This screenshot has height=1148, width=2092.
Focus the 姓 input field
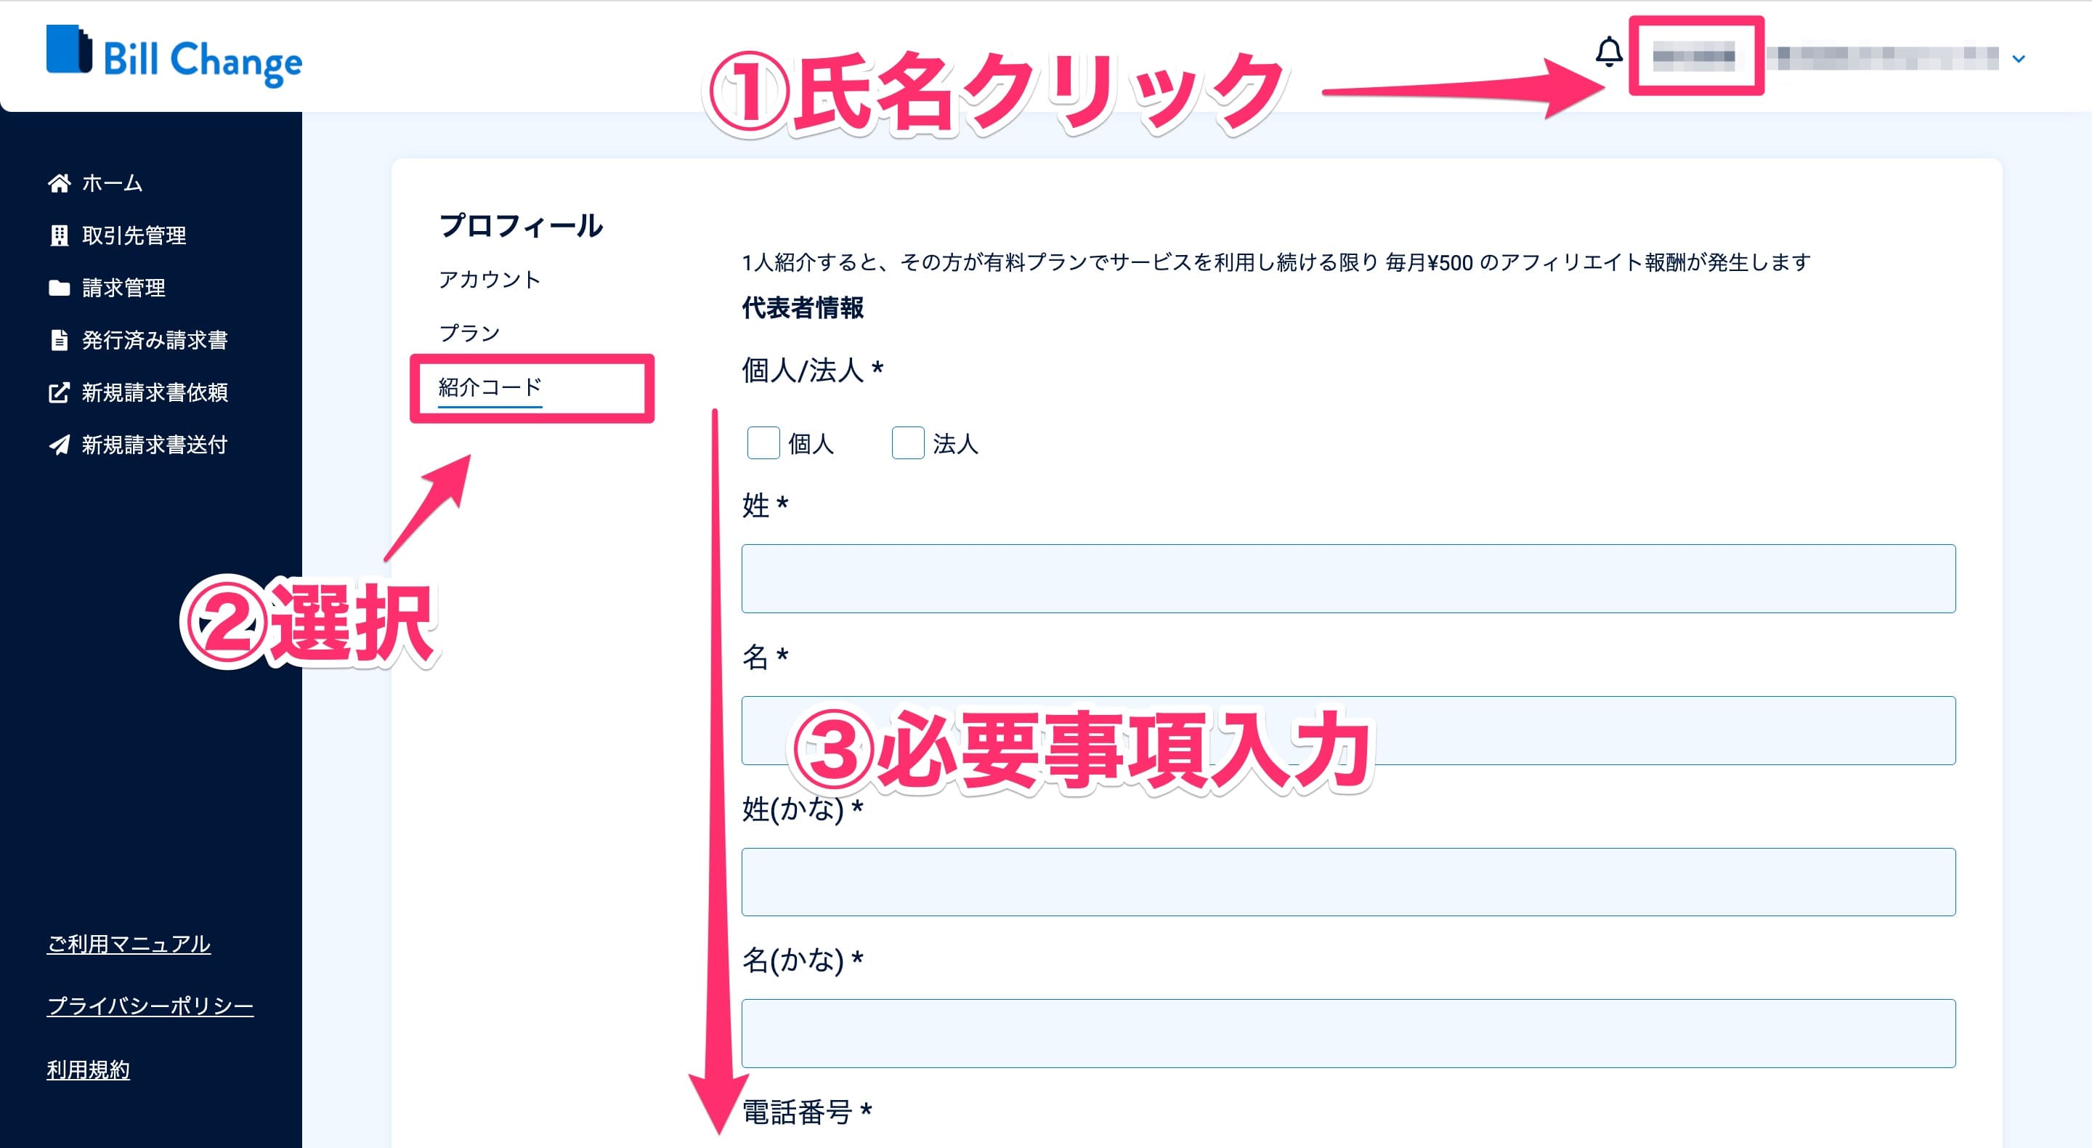(1348, 578)
